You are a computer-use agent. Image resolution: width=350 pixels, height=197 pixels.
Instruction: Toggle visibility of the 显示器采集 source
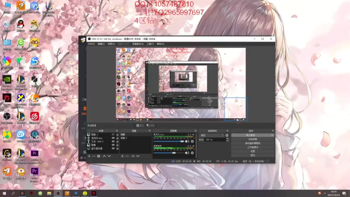tap(113, 148)
